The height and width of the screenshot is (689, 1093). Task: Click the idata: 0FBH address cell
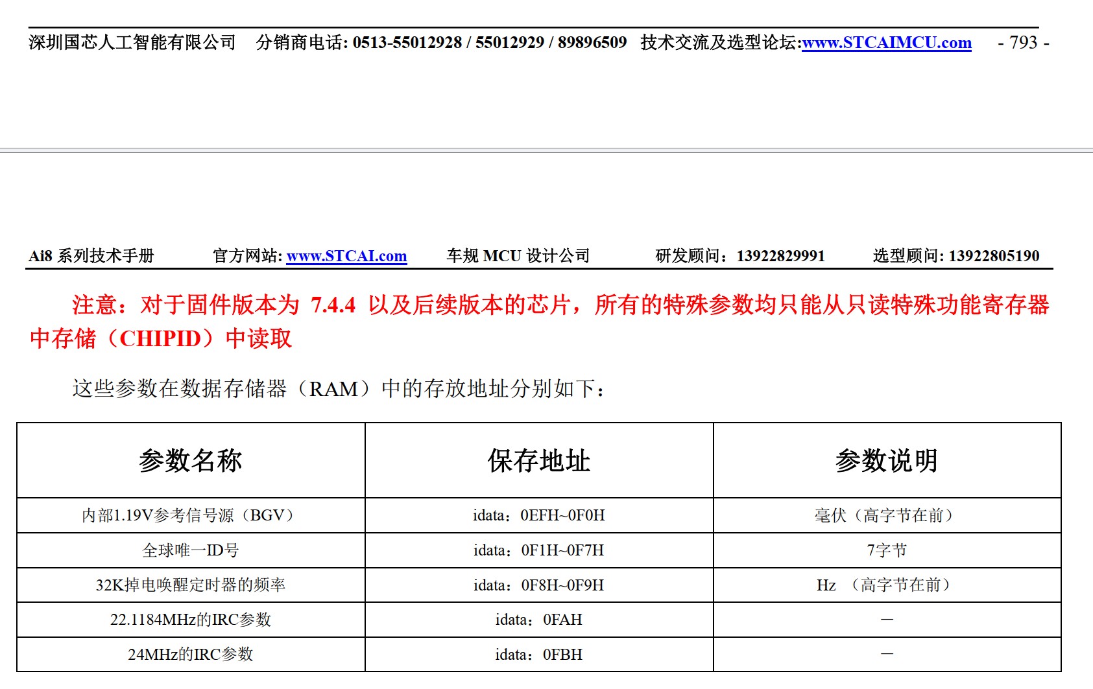(539, 655)
